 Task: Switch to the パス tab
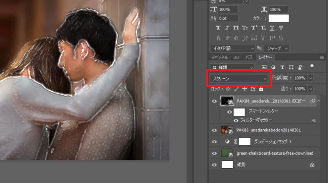coord(249,57)
